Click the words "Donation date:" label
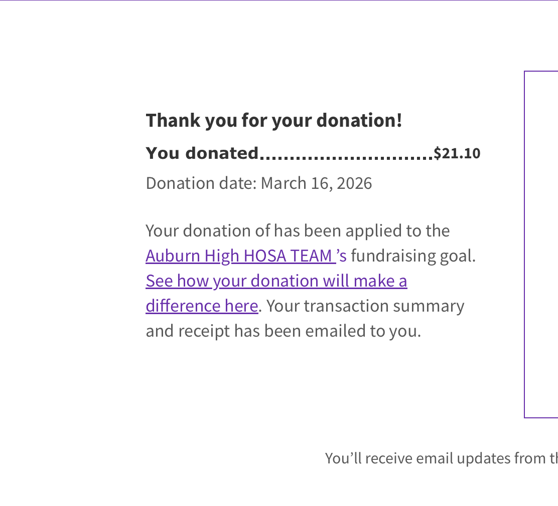This screenshot has width=558, height=506. click(201, 183)
